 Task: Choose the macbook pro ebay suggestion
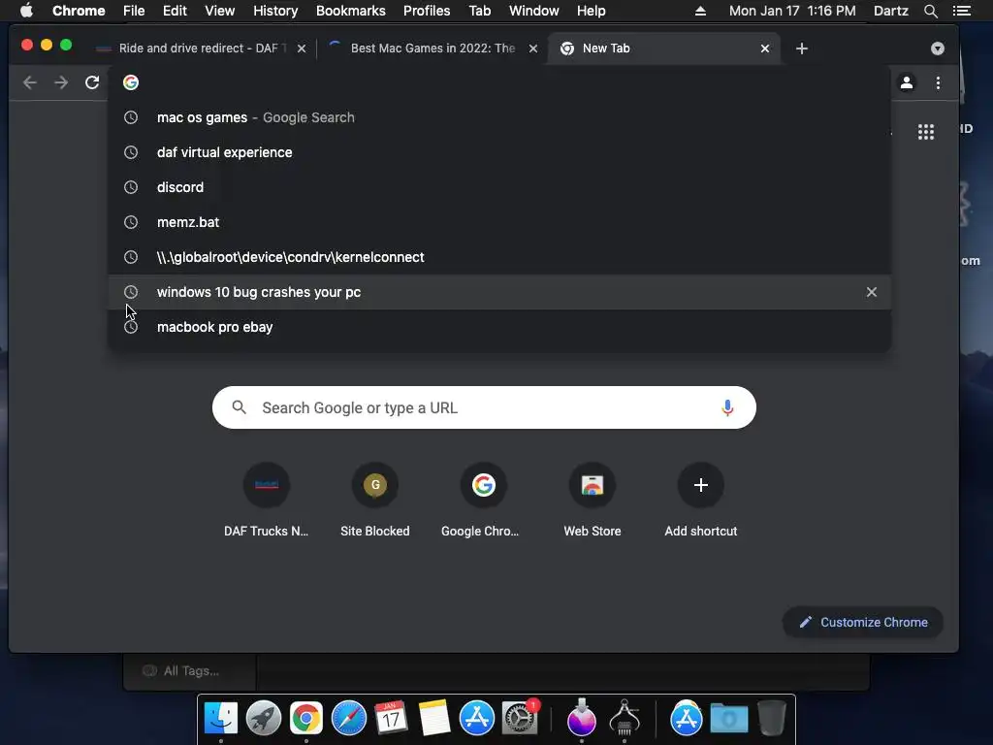coord(499,327)
